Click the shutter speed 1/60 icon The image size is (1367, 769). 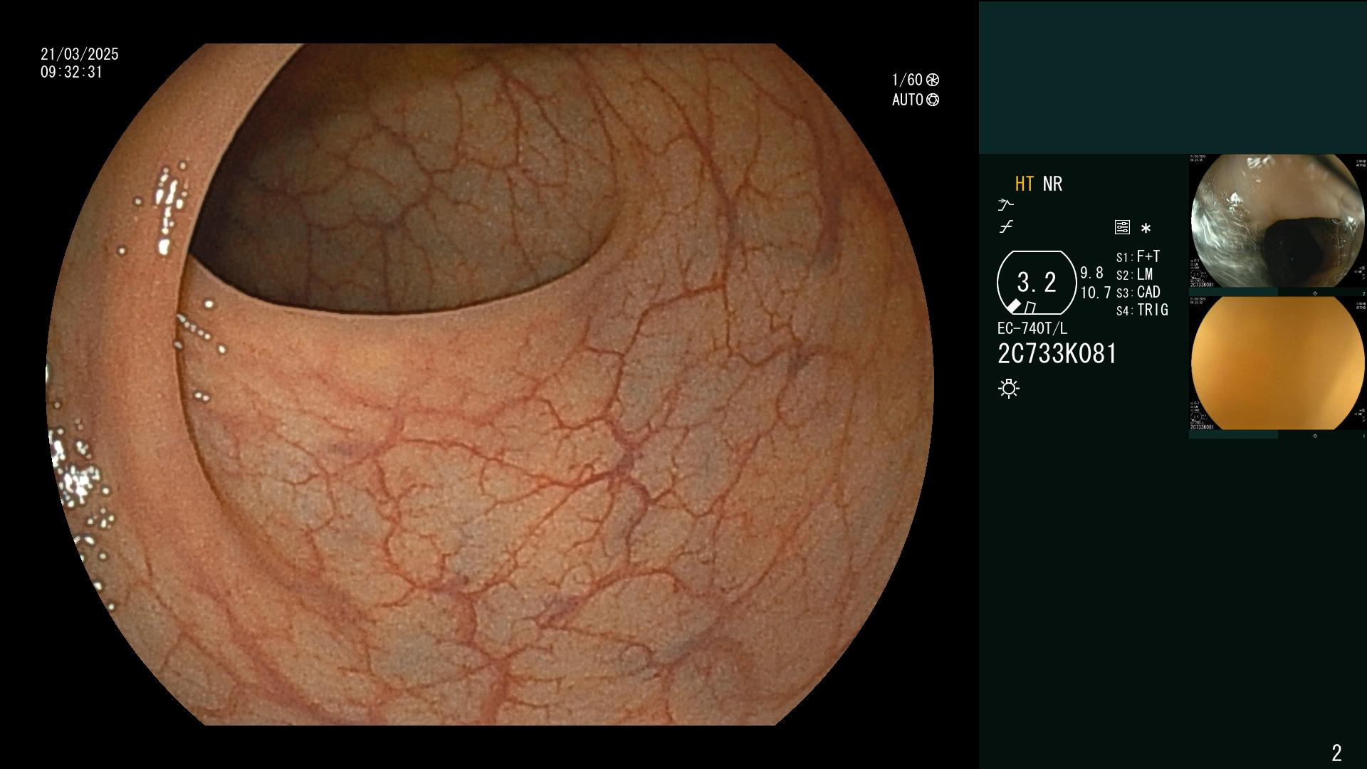click(x=933, y=80)
